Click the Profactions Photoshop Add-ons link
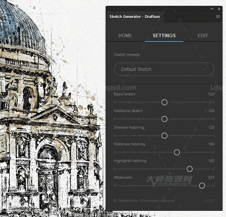The height and width of the screenshot is (217, 226). [144, 201]
